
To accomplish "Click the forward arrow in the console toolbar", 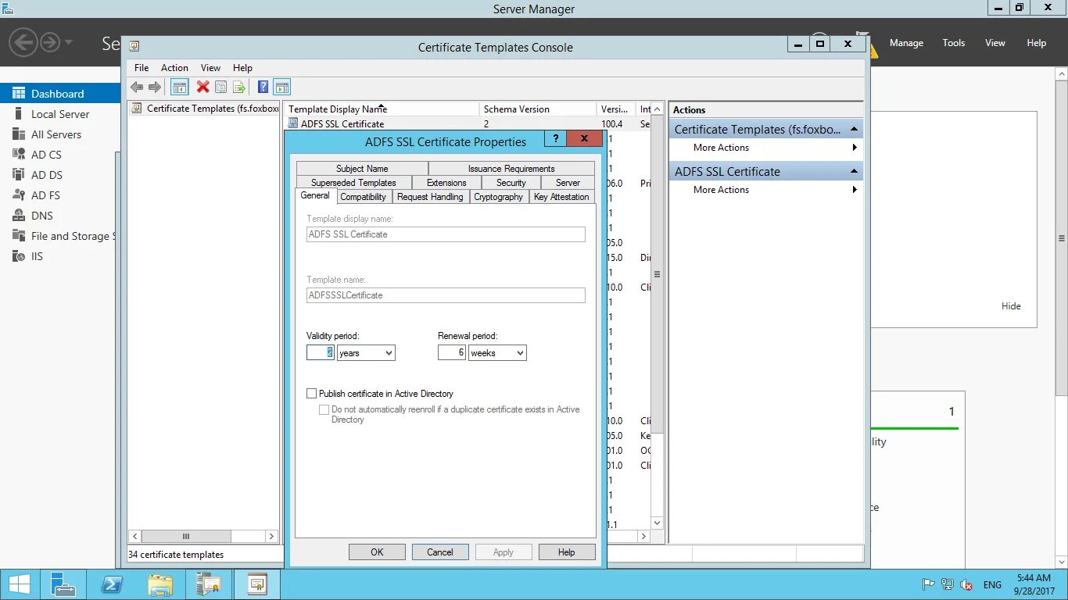I will (x=155, y=87).
